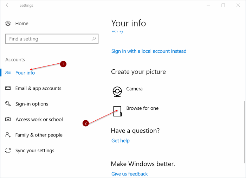Click the Family person-plus icon
This screenshot has height=178, width=246.
tap(8, 135)
